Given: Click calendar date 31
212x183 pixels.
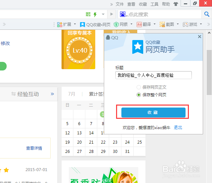Looking at the screenshot, I should (127, 151).
